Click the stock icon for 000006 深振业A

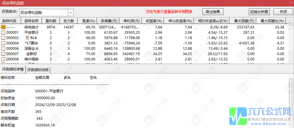click(x=3, y=49)
